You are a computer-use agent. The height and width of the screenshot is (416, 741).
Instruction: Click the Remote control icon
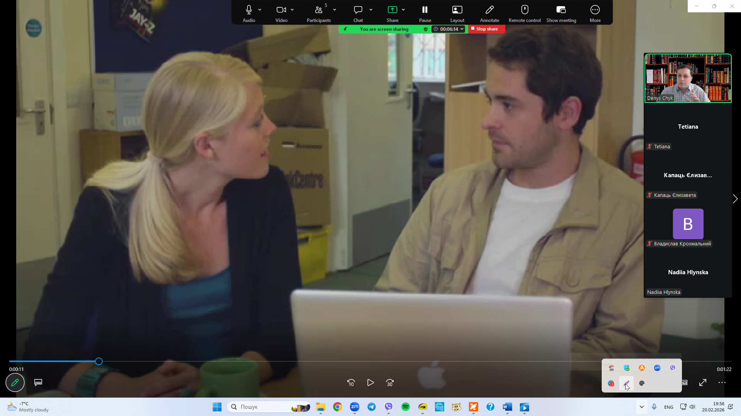tap(524, 10)
